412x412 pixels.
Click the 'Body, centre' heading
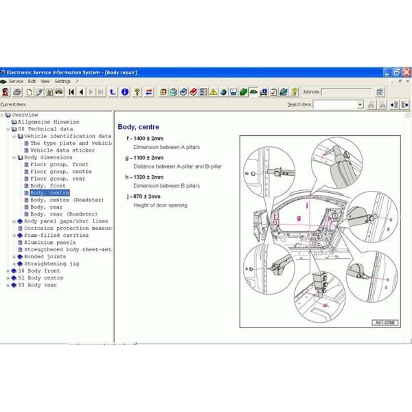pyautogui.click(x=138, y=127)
